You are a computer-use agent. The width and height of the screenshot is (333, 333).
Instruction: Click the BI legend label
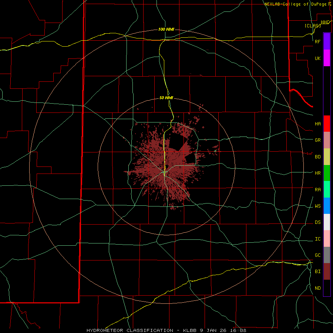tap(317, 272)
